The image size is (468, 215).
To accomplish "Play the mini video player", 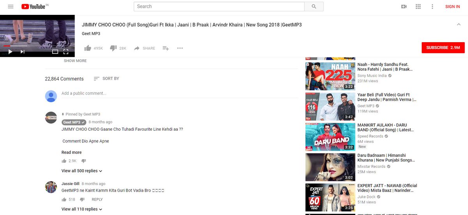I will (10, 52).
